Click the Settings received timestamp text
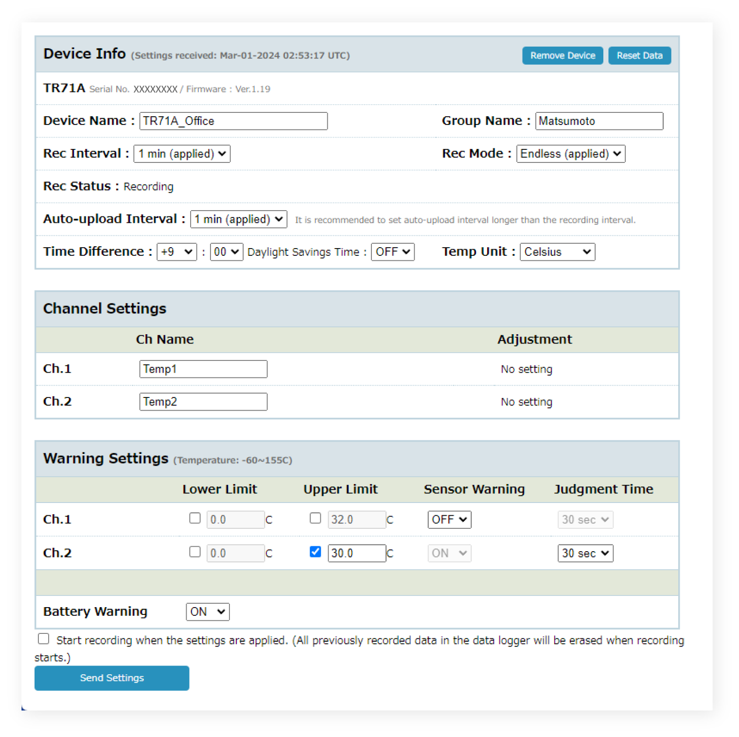Viewport: 739px width, 737px height. [240, 55]
